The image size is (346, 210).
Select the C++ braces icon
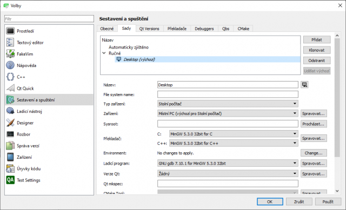(10, 77)
